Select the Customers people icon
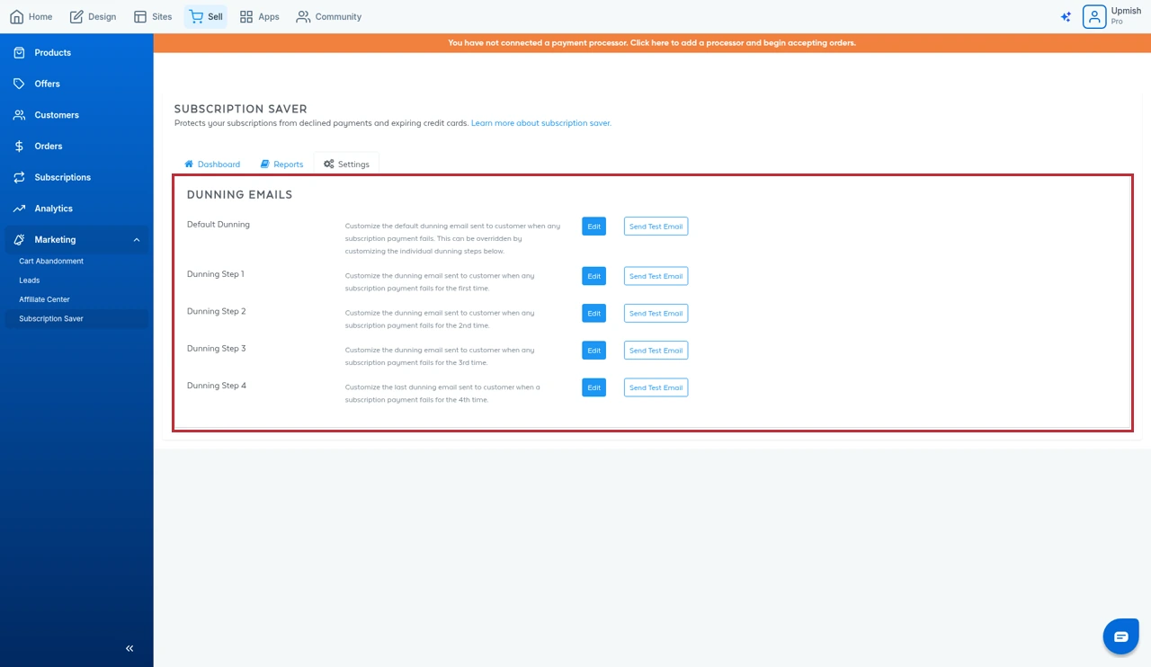 click(19, 115)
